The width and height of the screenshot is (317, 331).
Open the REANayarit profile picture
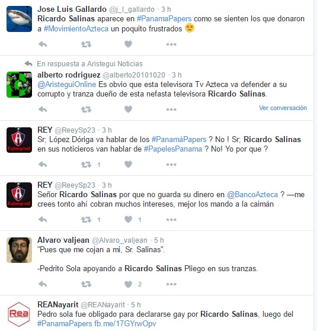pos(19,314)
